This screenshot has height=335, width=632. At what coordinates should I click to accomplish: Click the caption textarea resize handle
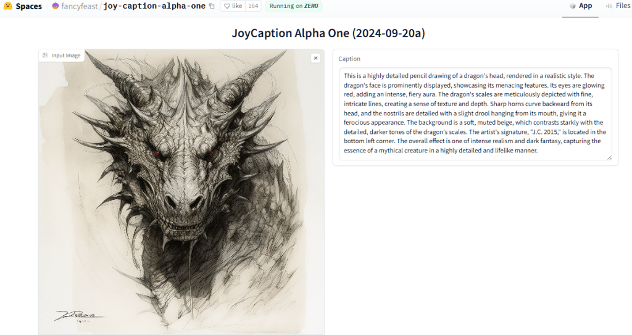(x=609, y=157)
